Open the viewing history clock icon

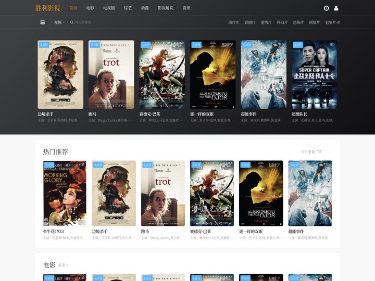point(326,8)
